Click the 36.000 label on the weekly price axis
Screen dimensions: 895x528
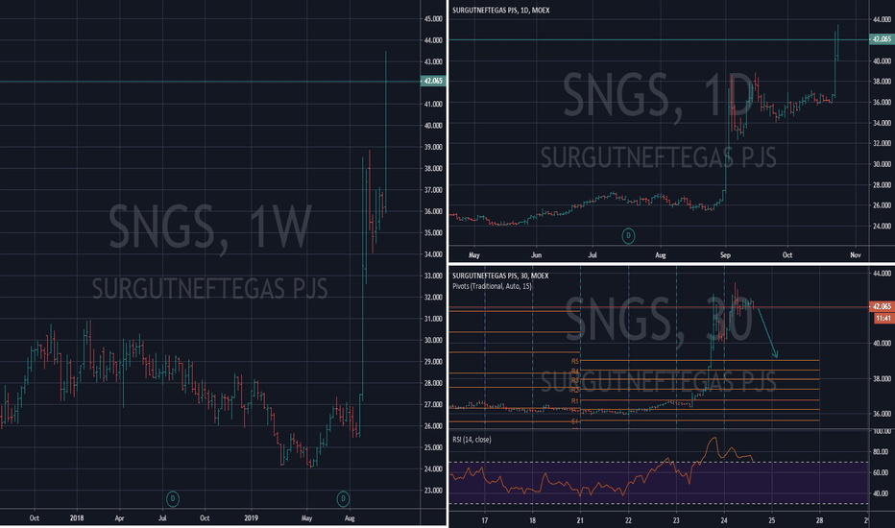pyautogui.click(x=433, y=211)
